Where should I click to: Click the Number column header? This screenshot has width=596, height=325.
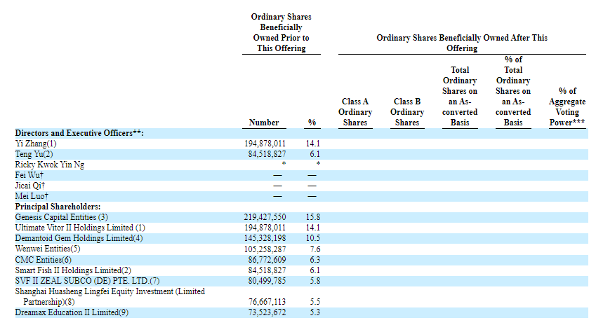click(264, 123)
